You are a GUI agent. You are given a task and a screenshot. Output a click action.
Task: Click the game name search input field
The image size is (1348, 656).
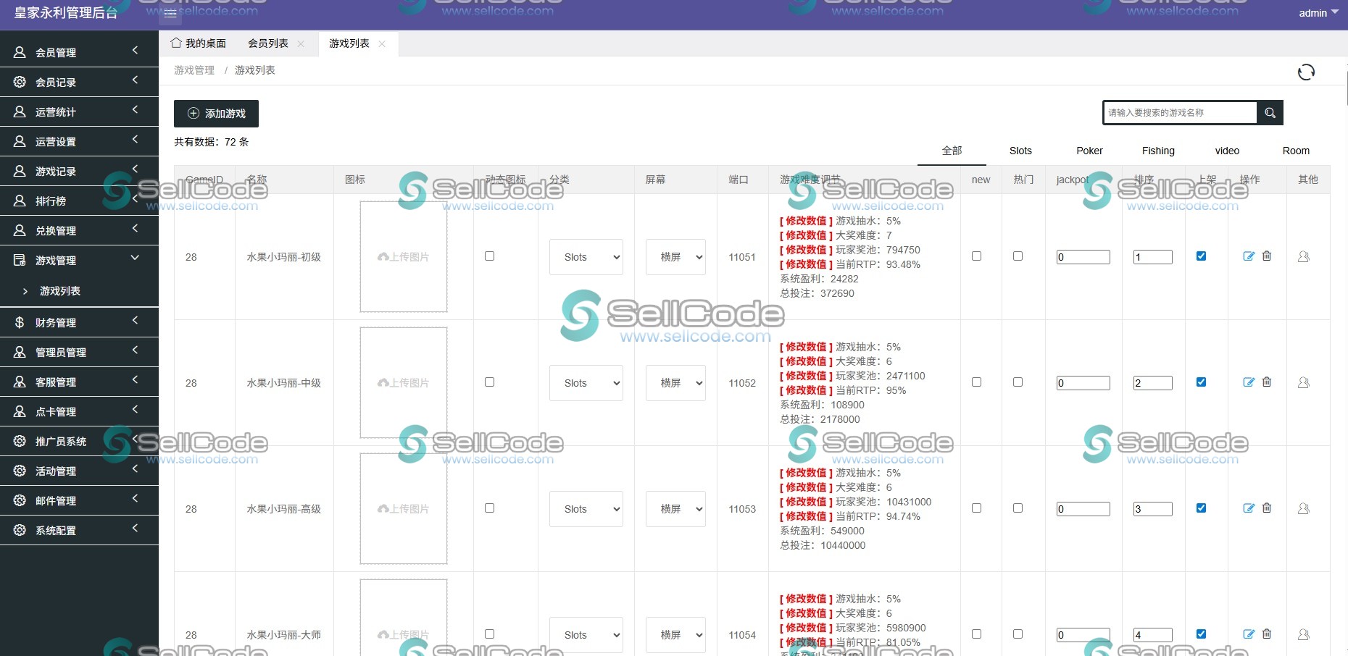point(1179,112)
